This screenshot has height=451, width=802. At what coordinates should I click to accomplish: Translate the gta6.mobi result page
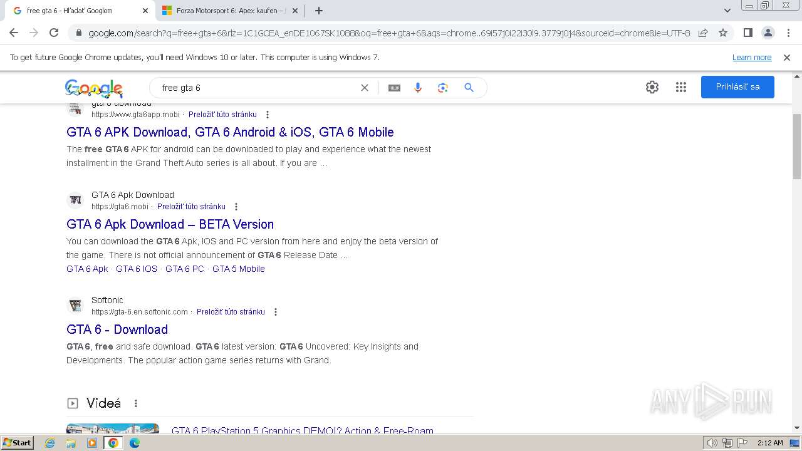pyautogui.click(x=191, y=207)
